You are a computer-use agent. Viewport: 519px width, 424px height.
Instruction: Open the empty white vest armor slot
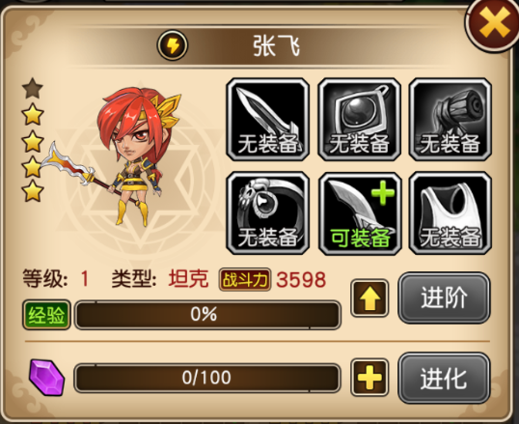point(451,213)
